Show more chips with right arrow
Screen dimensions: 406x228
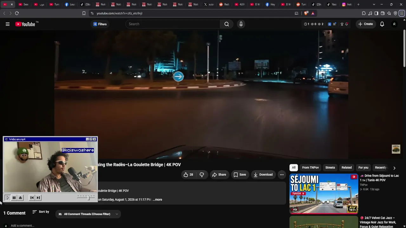tap(394, 168)
